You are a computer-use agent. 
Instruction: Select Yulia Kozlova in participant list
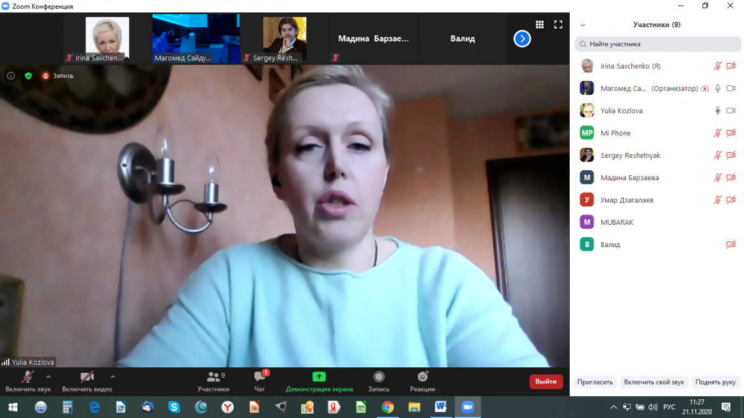658,110
